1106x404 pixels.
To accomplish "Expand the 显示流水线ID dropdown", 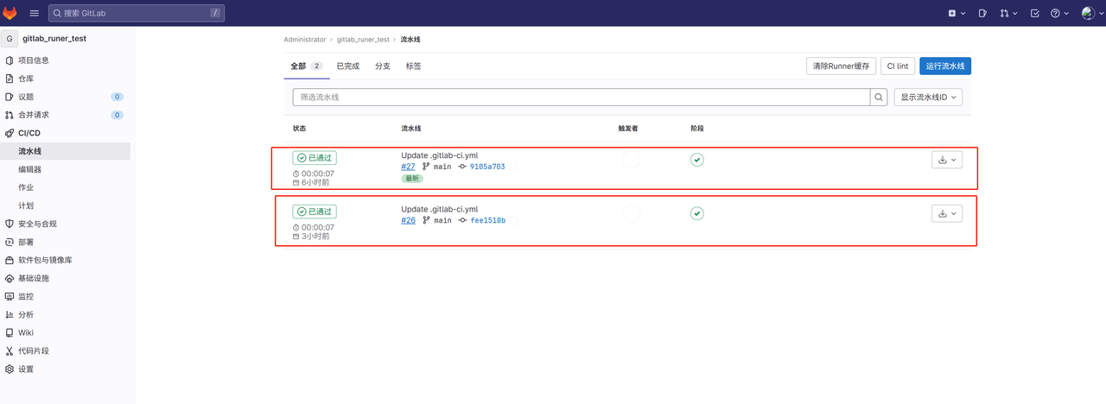I will point(930,98).
